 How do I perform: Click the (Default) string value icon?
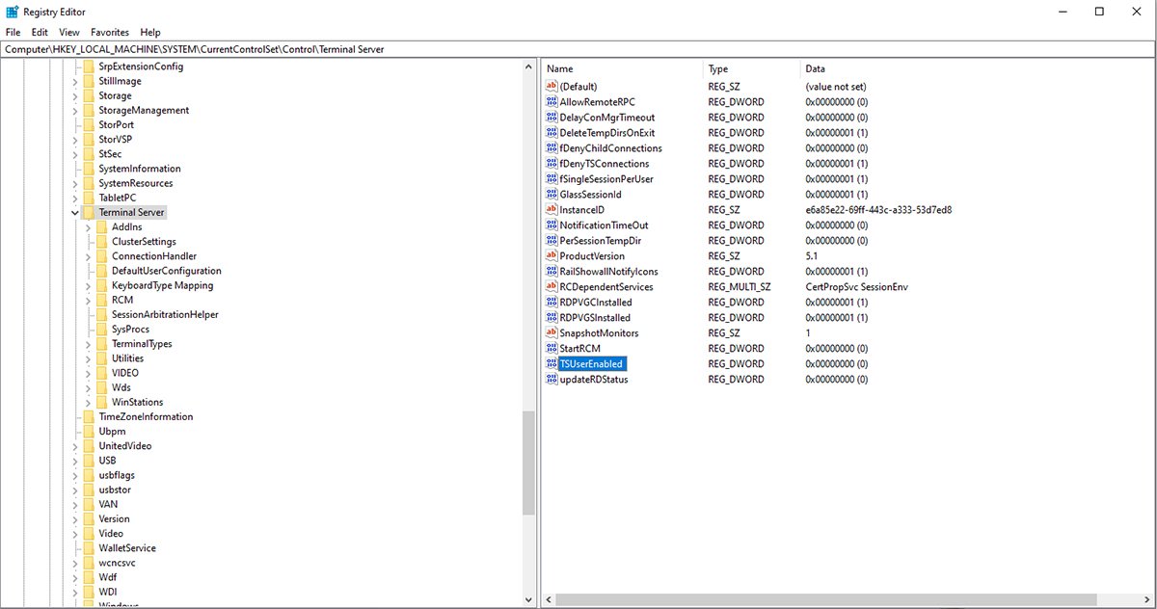(552, 87)
